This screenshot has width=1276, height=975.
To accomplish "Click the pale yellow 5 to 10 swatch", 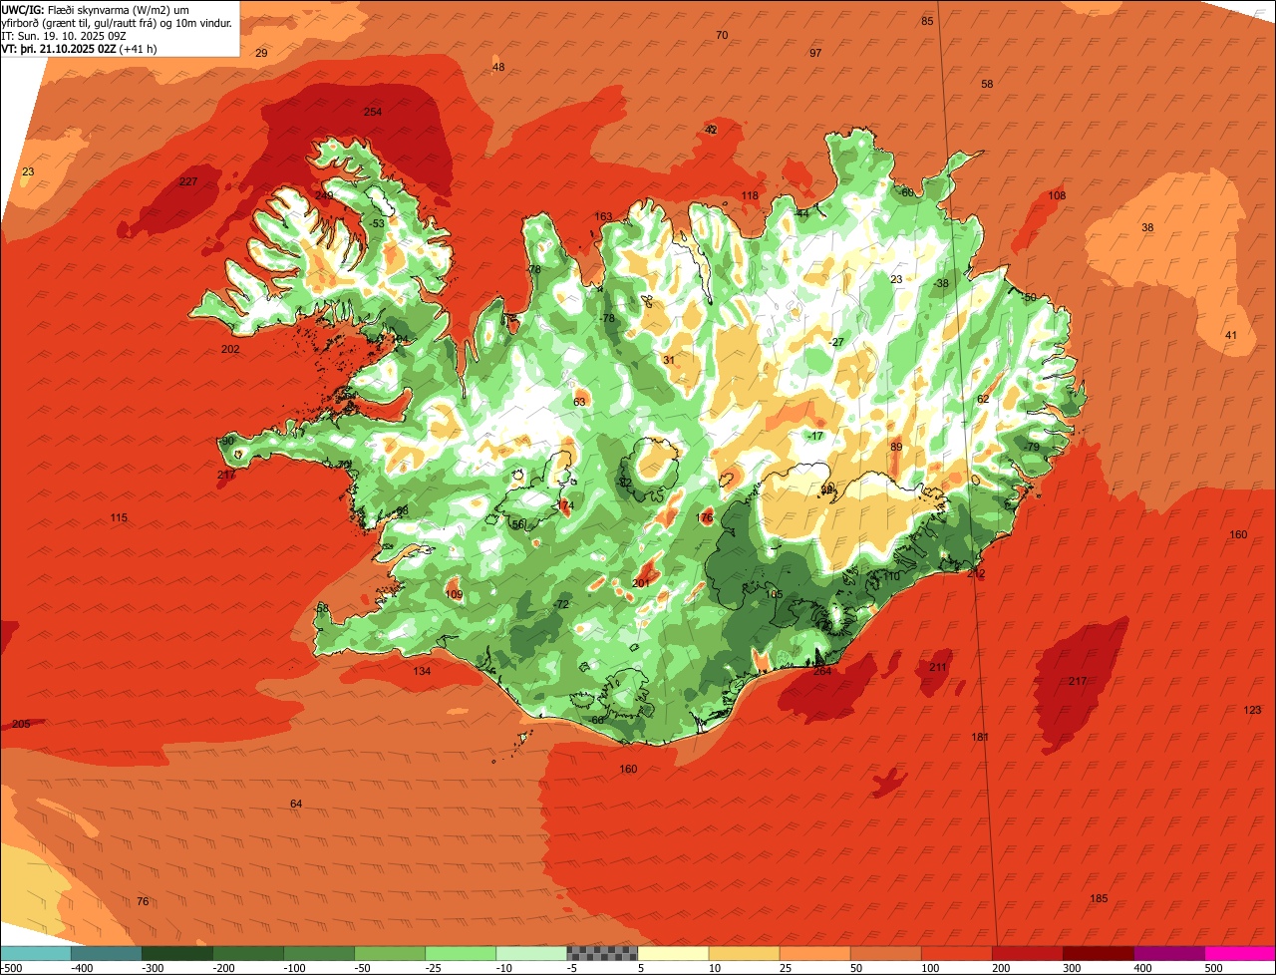I will click(673, 953).
